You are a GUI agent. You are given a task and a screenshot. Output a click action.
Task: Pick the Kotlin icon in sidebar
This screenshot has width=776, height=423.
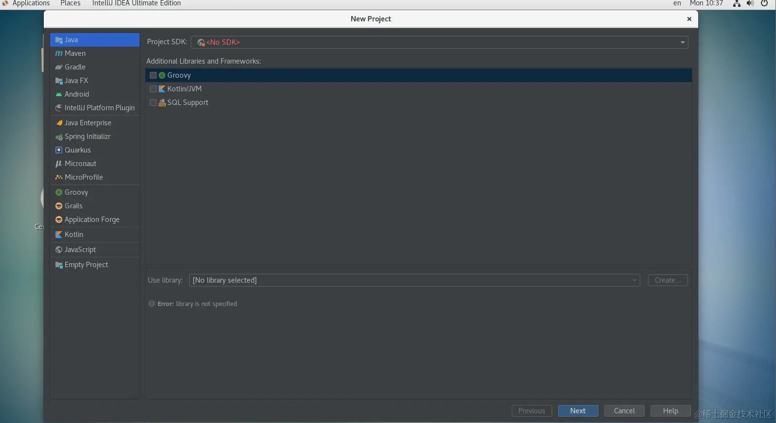coord(59,235)
